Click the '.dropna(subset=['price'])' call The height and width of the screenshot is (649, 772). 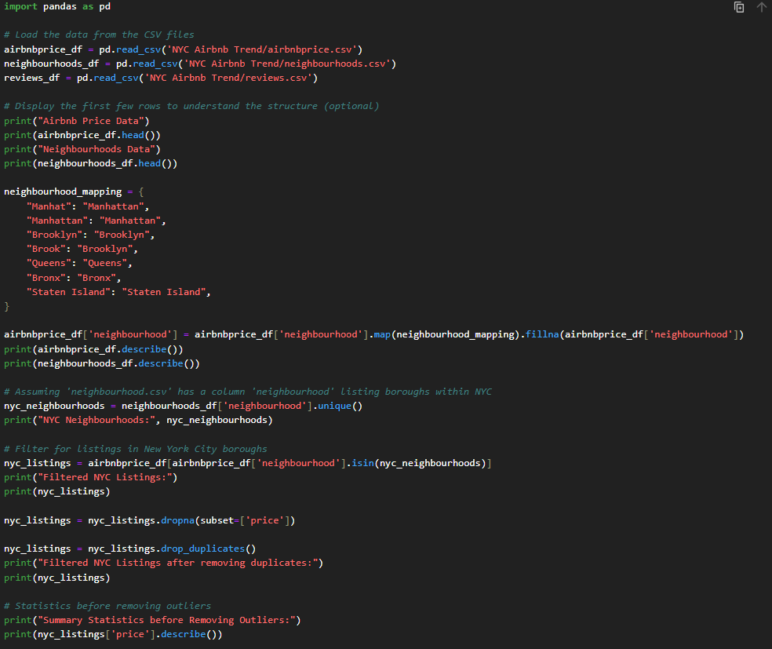pos(225,520)
